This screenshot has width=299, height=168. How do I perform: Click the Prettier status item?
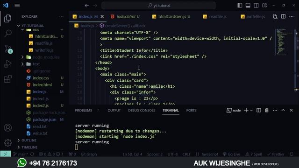coord(276,154)
